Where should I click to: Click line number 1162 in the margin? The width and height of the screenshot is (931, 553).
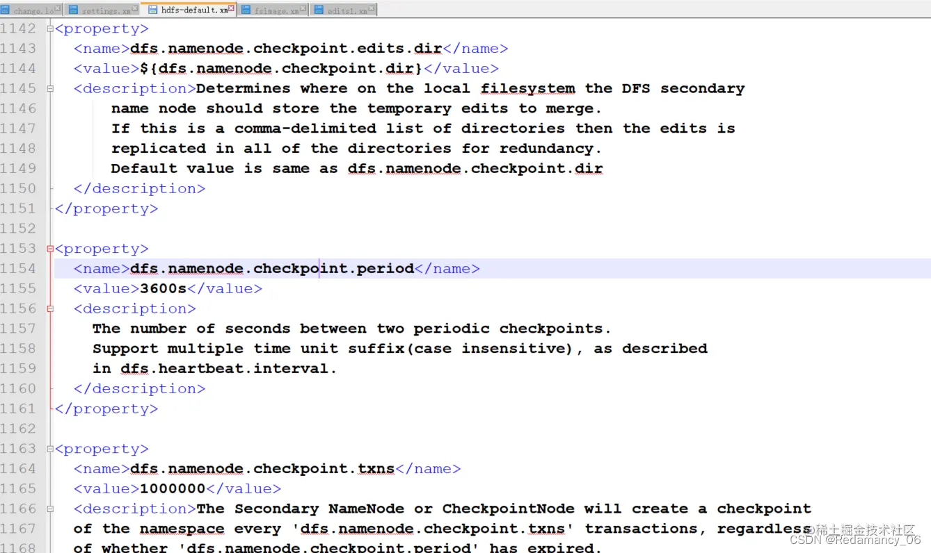point(18,429)
